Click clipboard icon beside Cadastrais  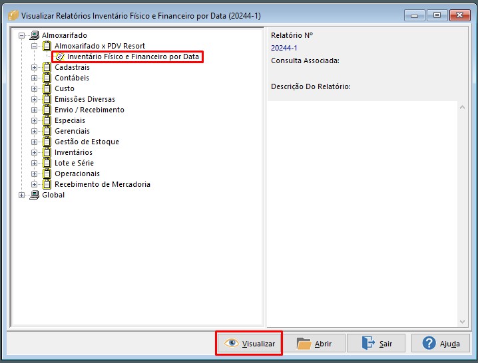[47, 67]
